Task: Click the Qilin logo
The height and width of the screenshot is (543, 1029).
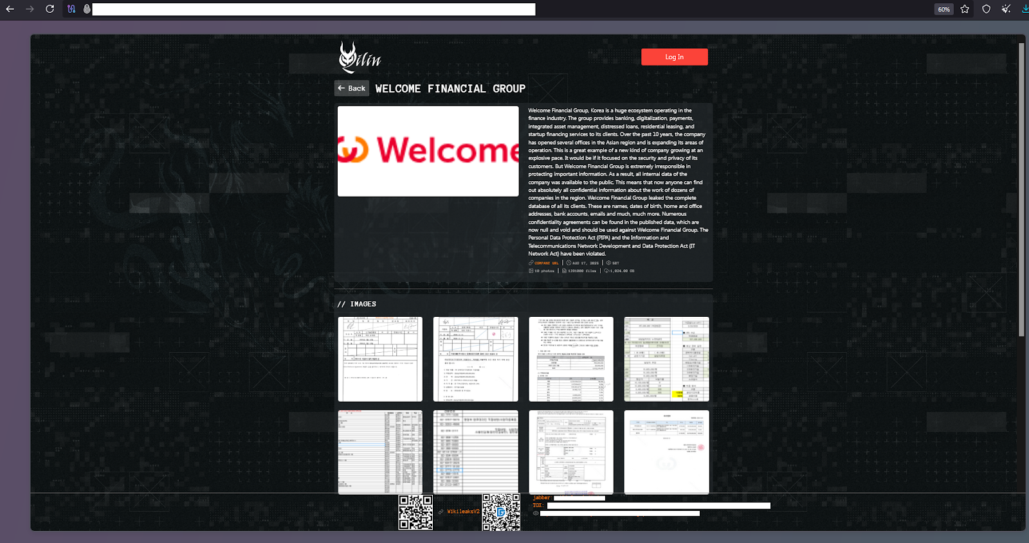Action: tap(360, 57)
